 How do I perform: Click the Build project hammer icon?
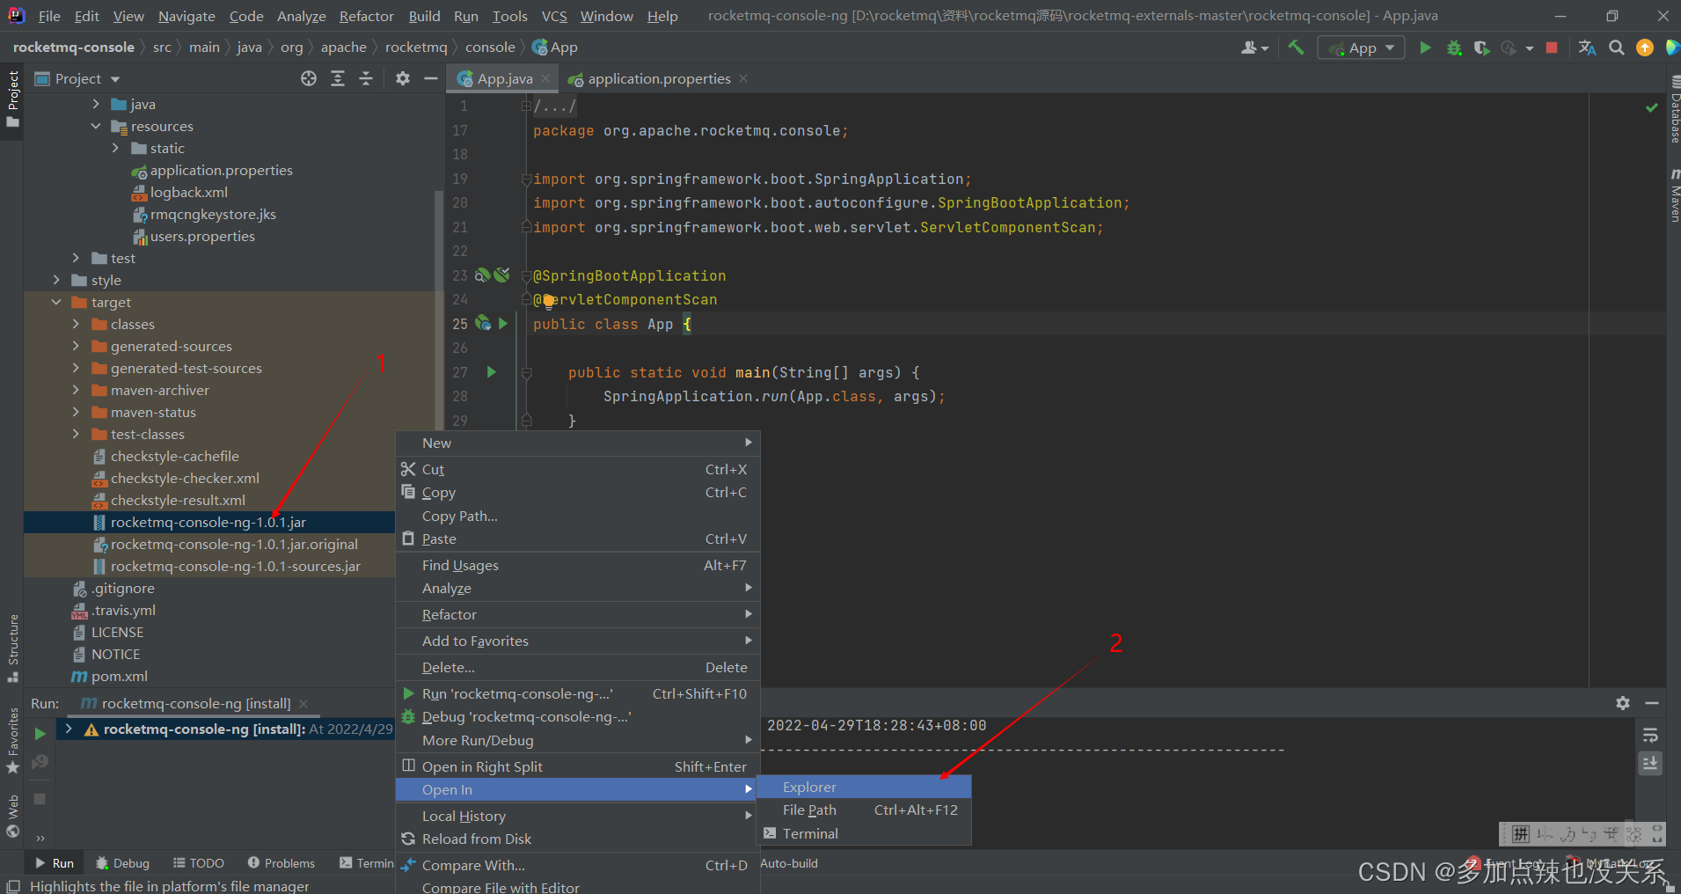(x=1296, y=48)
